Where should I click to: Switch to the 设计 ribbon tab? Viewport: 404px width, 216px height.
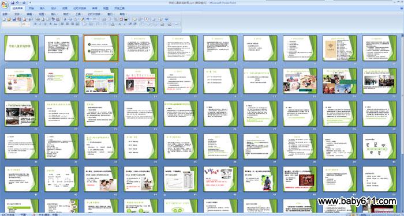(x=54, y=8)
